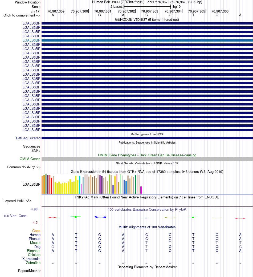Open the OMIM Genes track label
The height and width of the screenshot is (277, 253).
click(x=30, y=159)
